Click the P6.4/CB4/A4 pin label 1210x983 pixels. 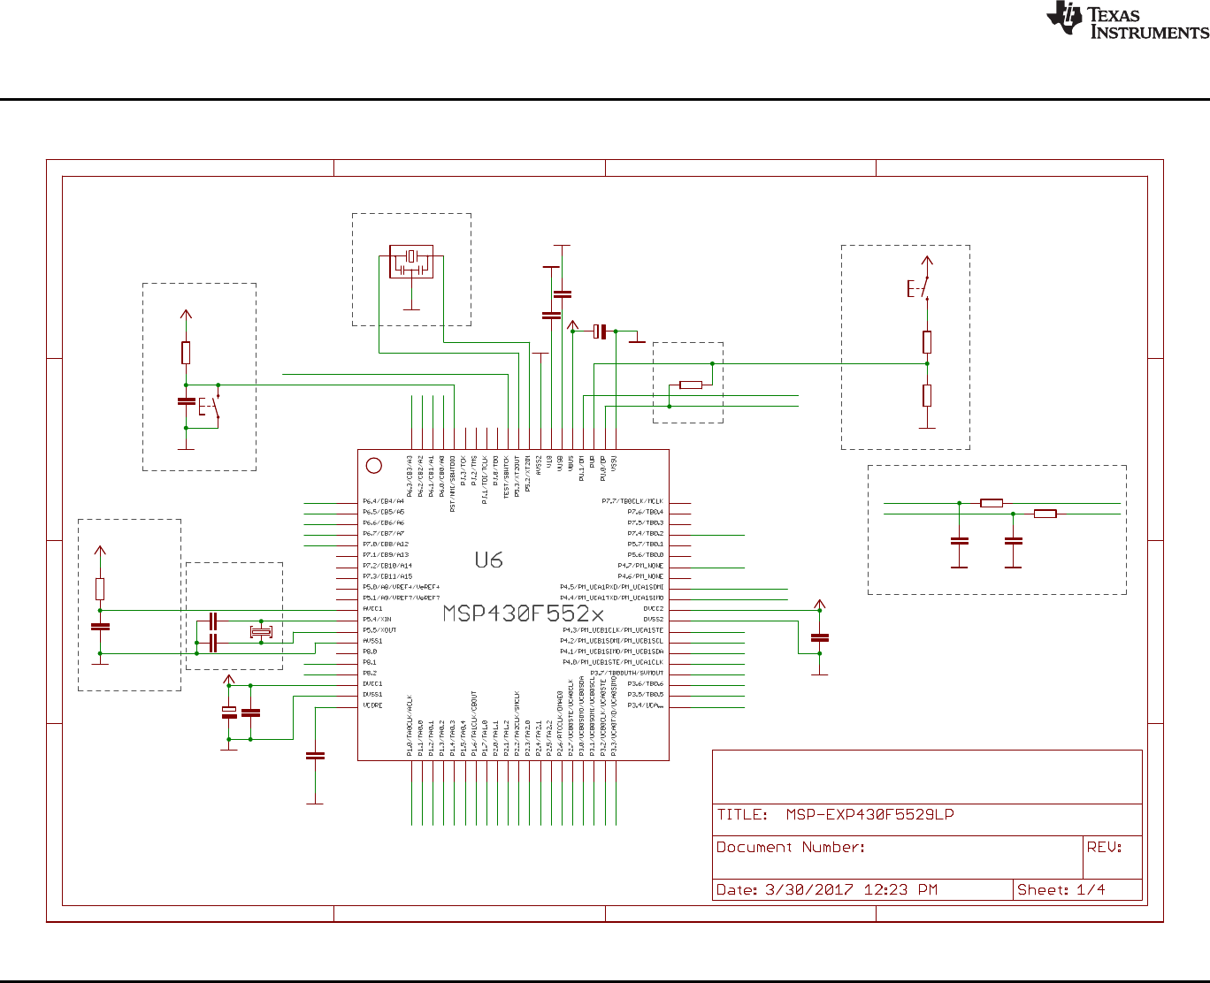click(x=383, y=501)
